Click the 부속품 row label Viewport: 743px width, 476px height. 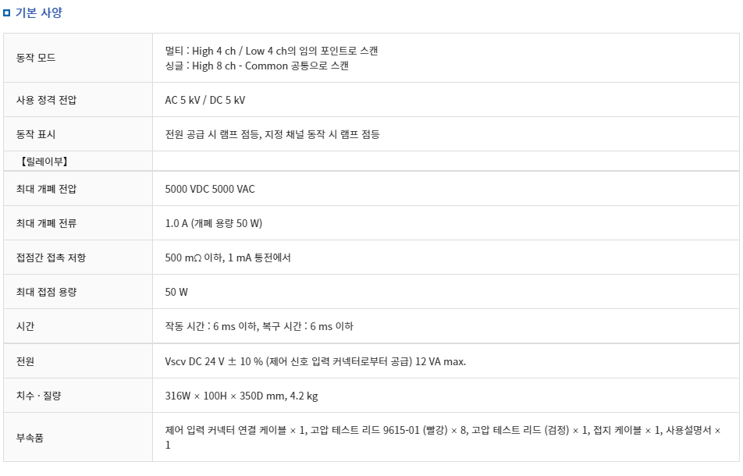pos(30,438)
